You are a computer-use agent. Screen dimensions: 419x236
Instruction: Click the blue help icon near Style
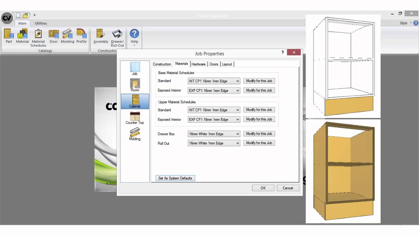pyautogui.click(x=416, y=23)
